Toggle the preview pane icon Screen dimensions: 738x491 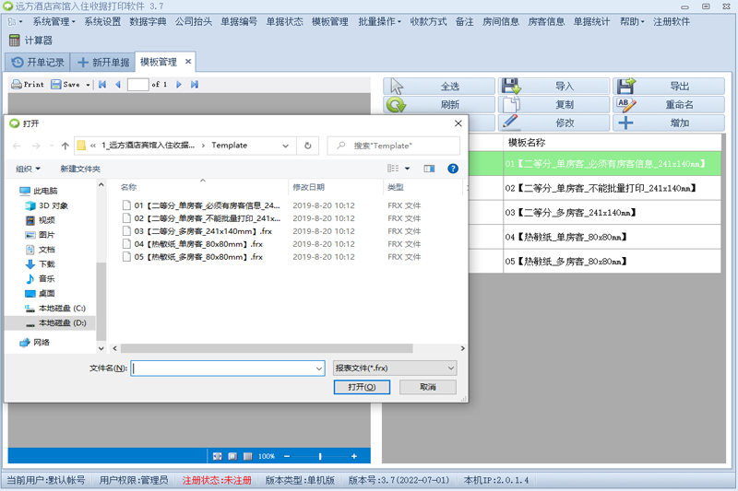click(x=429, y=169)
